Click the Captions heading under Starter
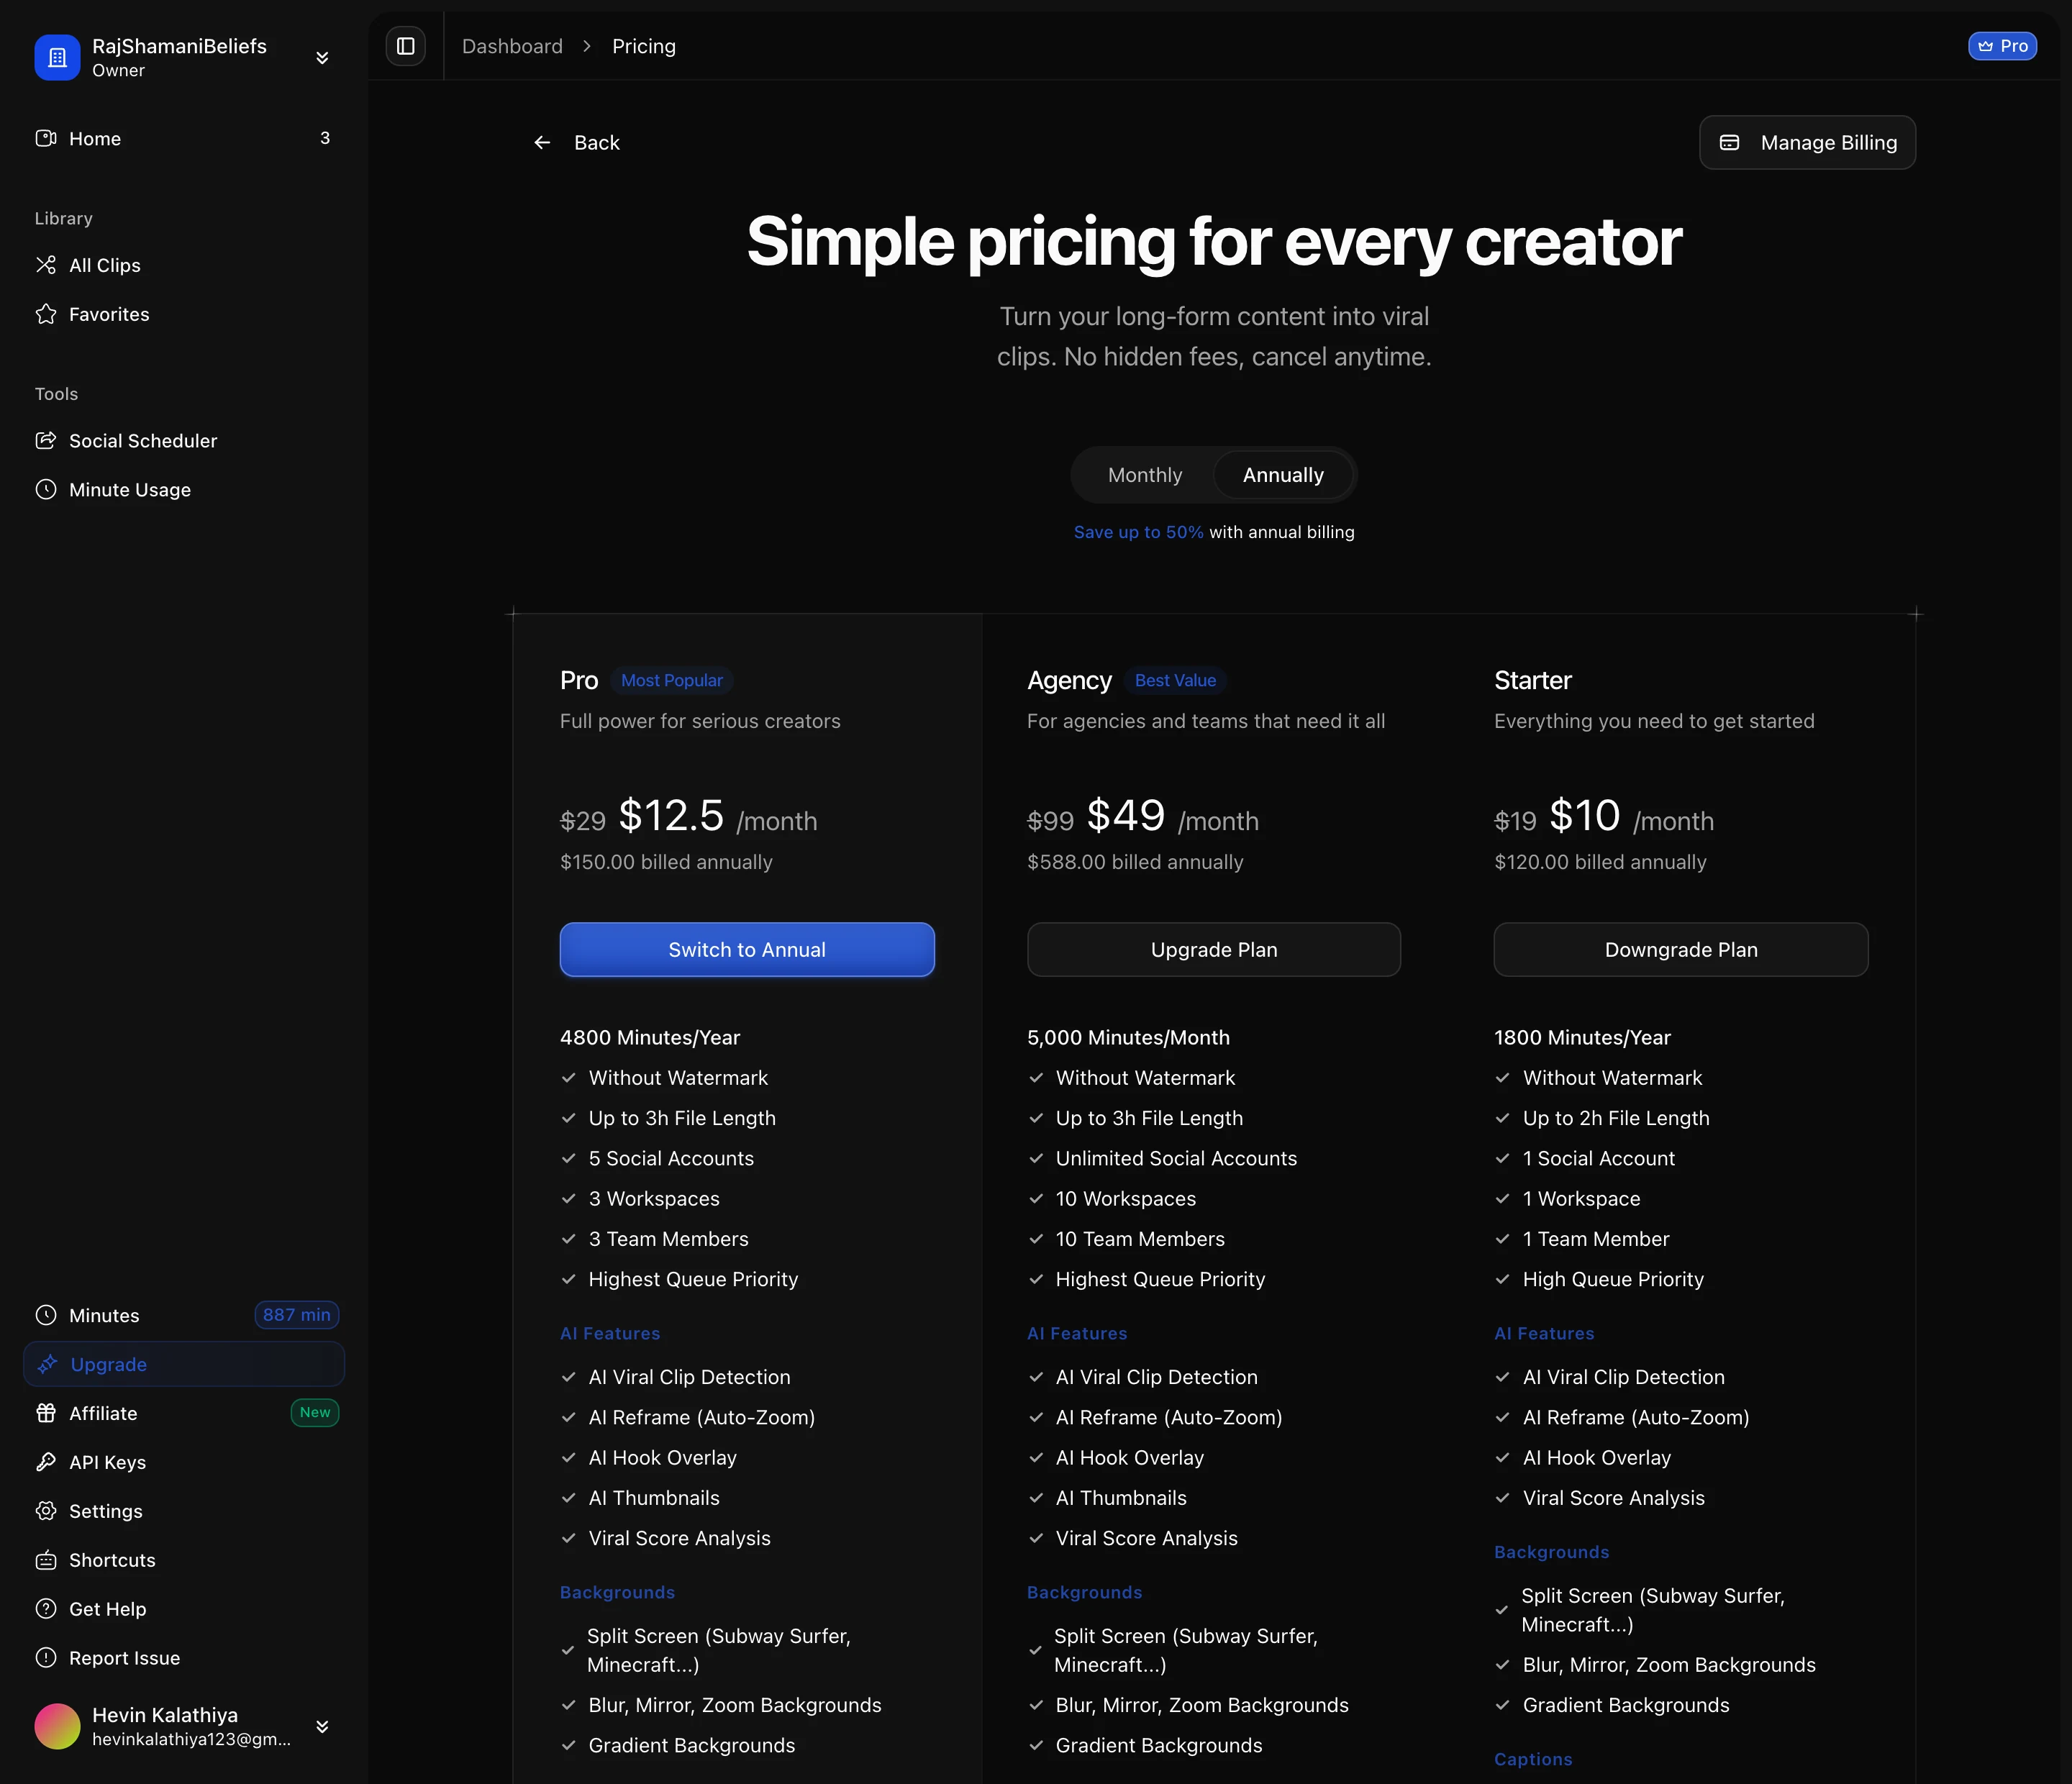The width and height of the screenshot is (2072, 1784). (x=1533, y=1759)
